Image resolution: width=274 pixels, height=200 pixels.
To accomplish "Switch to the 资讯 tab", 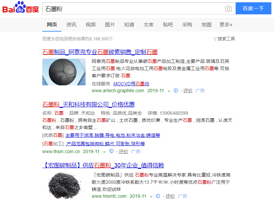I will (x=71, y=25).
